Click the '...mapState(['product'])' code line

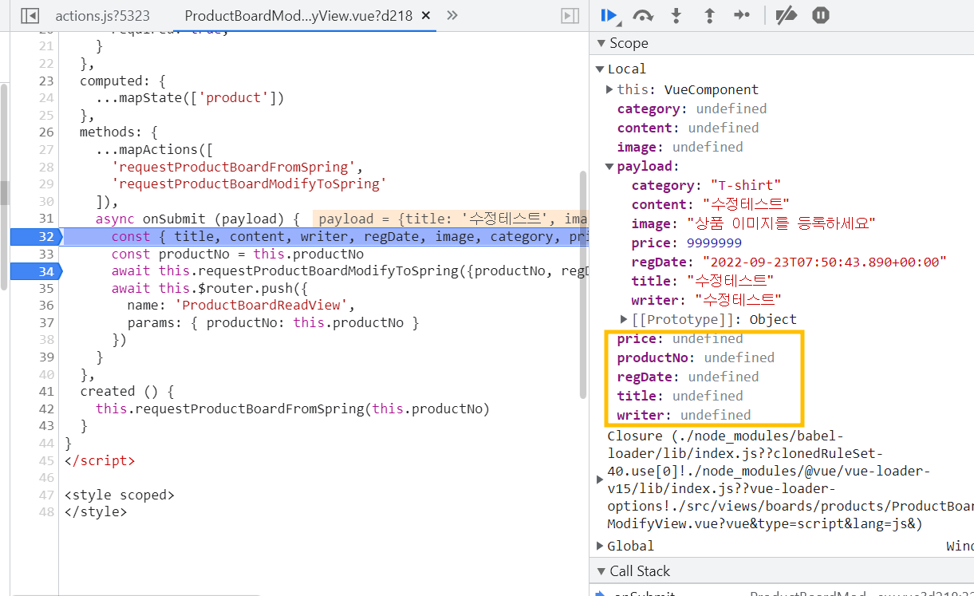click(x=190, y=98)
